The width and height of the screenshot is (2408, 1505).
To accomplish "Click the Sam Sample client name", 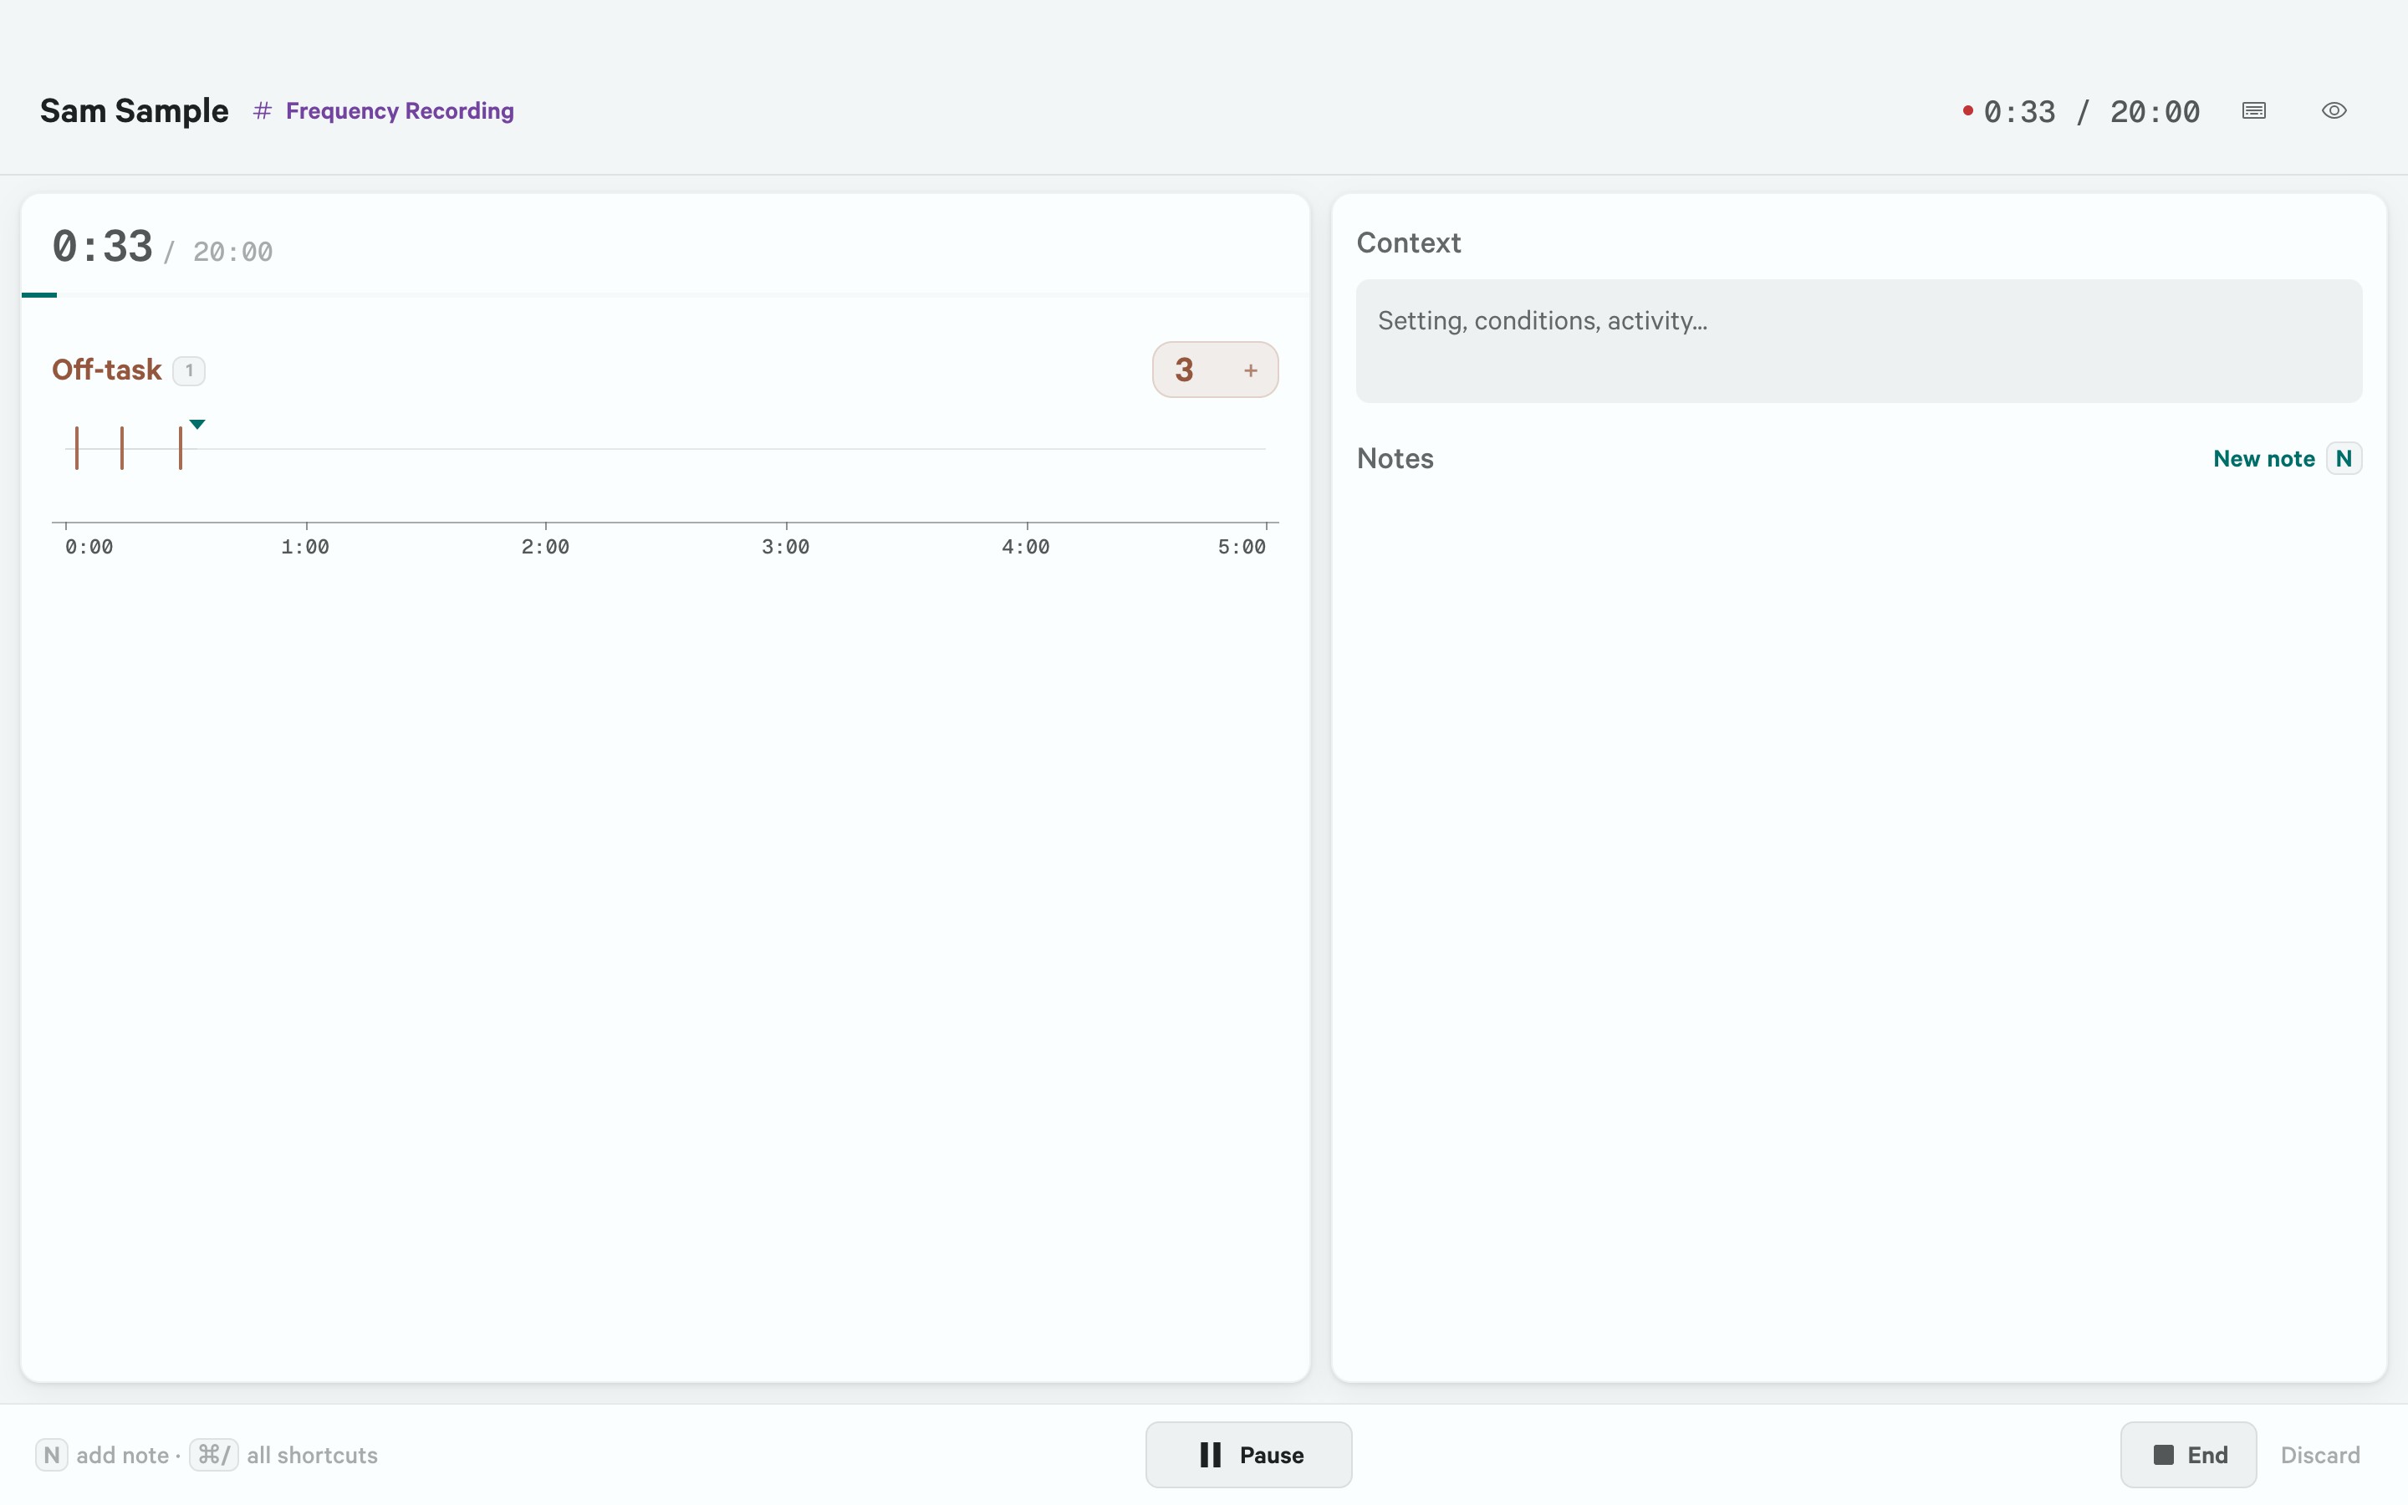I will click(x=135, y=110).
